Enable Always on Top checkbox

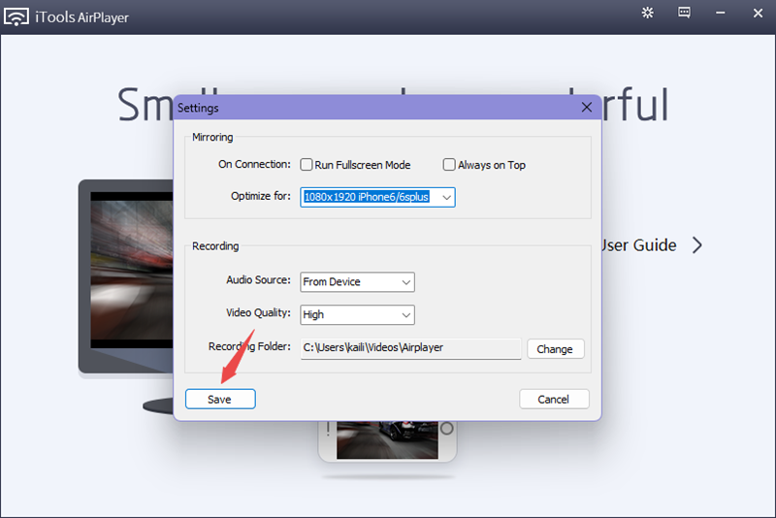tap(449, 164)
